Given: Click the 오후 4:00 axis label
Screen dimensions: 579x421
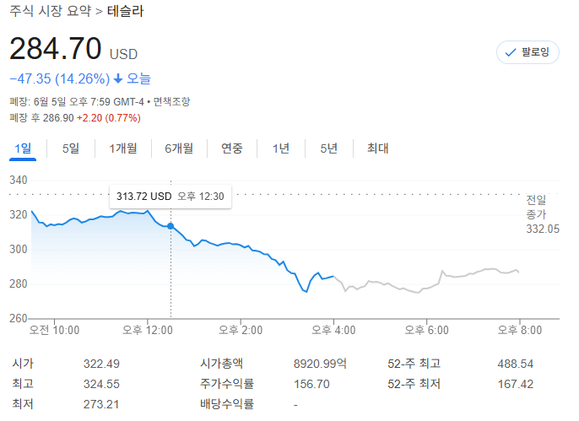Looking at the screenshot, I should [333, 330].
